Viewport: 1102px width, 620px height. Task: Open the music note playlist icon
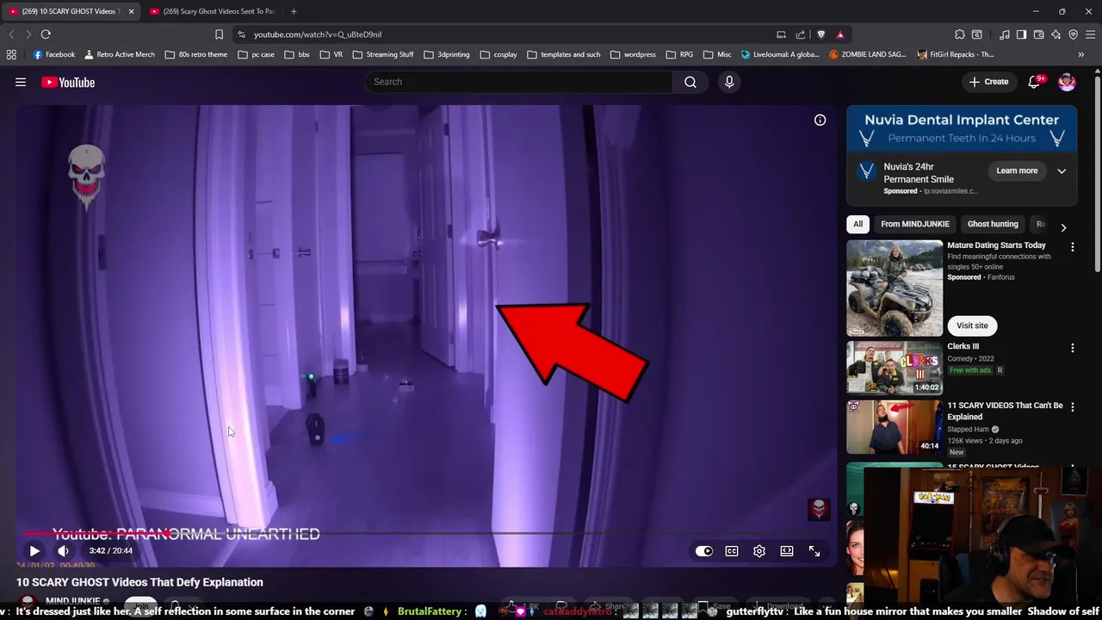1005,34
